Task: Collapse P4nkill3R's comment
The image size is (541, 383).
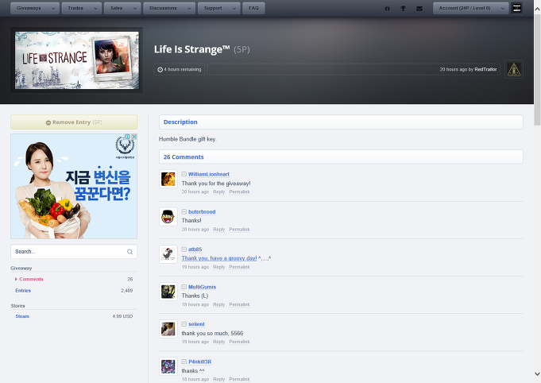Action: (x=184, y=362)
